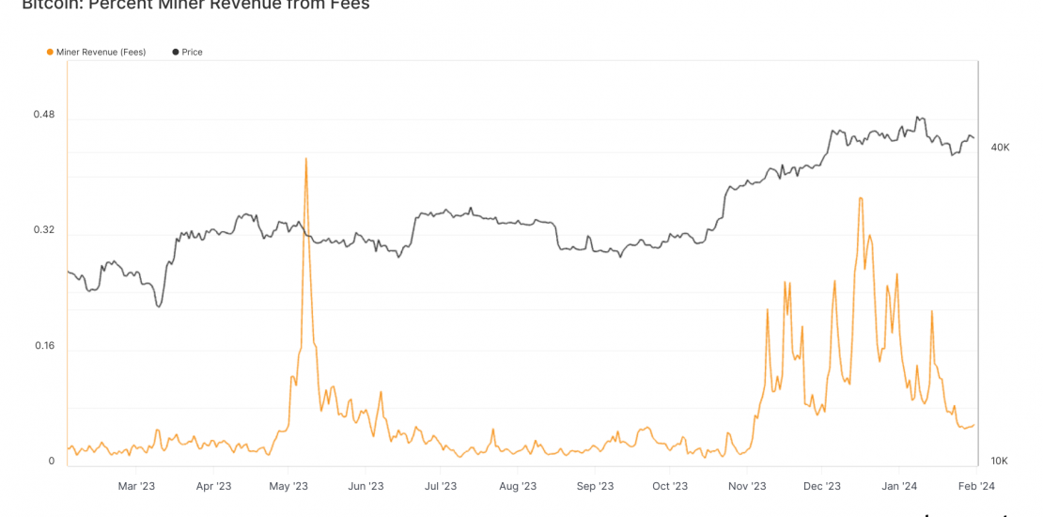Select the Jan '24 x-axis label
This screenshot has height=517, width=1043.
click(899, 486)
